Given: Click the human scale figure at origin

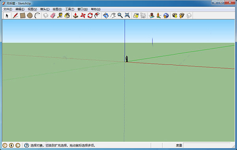Looking at the screenshot, I should click(127, 59).
